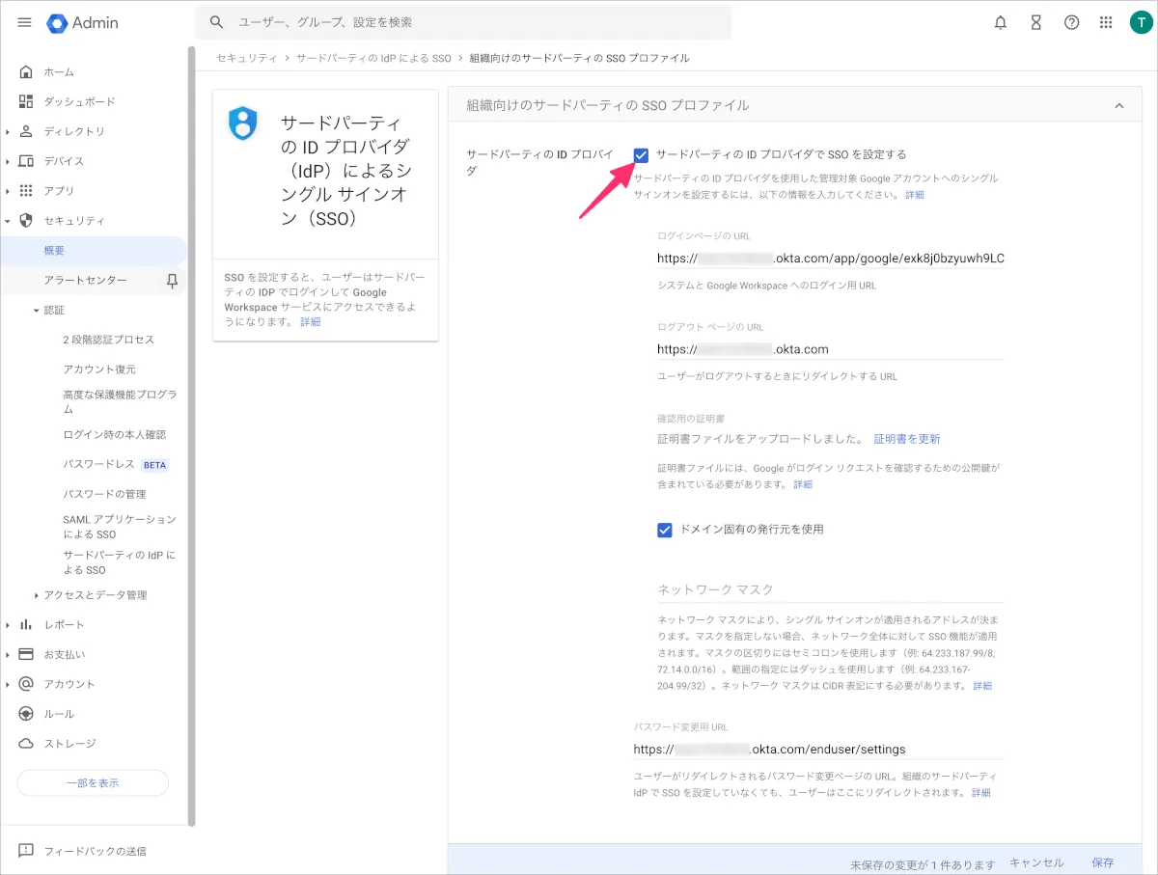Click the アプリ grid icon in sidebar
1158x875 pixels.
point(26,191)
